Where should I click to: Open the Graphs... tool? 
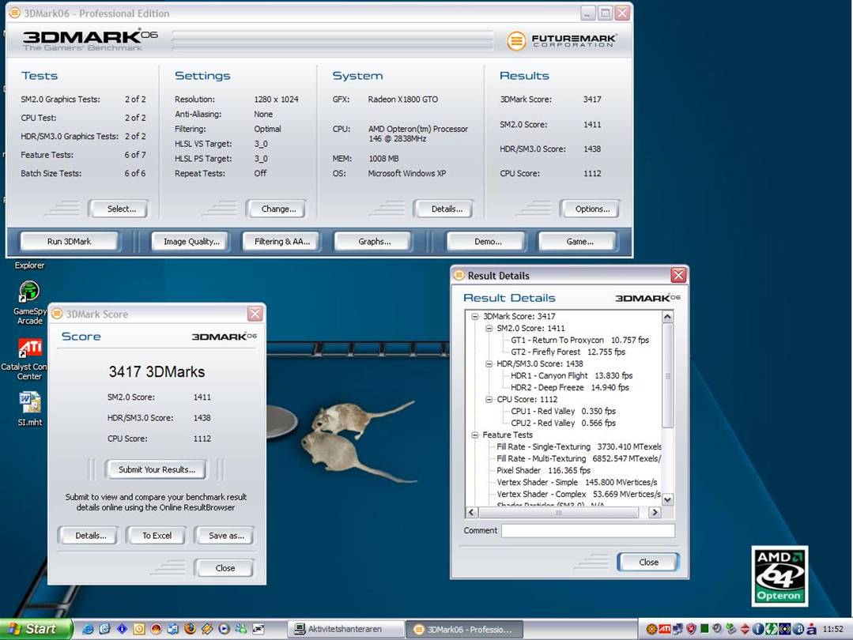pos(374,242)
